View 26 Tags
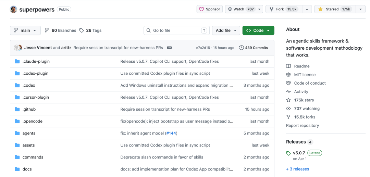The width and height of the screenshot is (370, 177). click(x=90, y=30)
